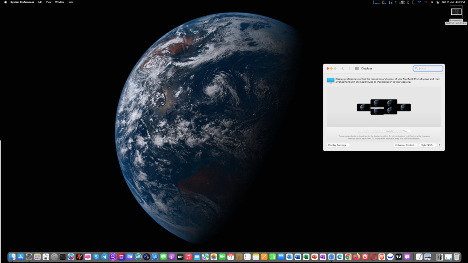Select the rightmost display thumbnail in arrangement
Viewport: 468px width, 263px height.
[x=404, y=107]
